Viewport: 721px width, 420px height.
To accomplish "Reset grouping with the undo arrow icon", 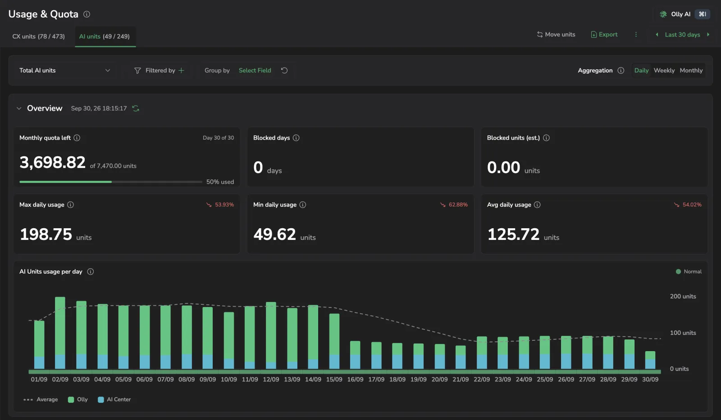I will [284, 70].
